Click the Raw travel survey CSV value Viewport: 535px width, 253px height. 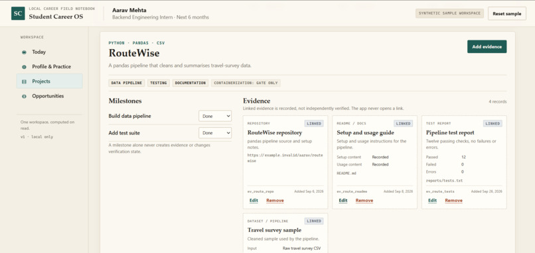click(x=301, y=248)
